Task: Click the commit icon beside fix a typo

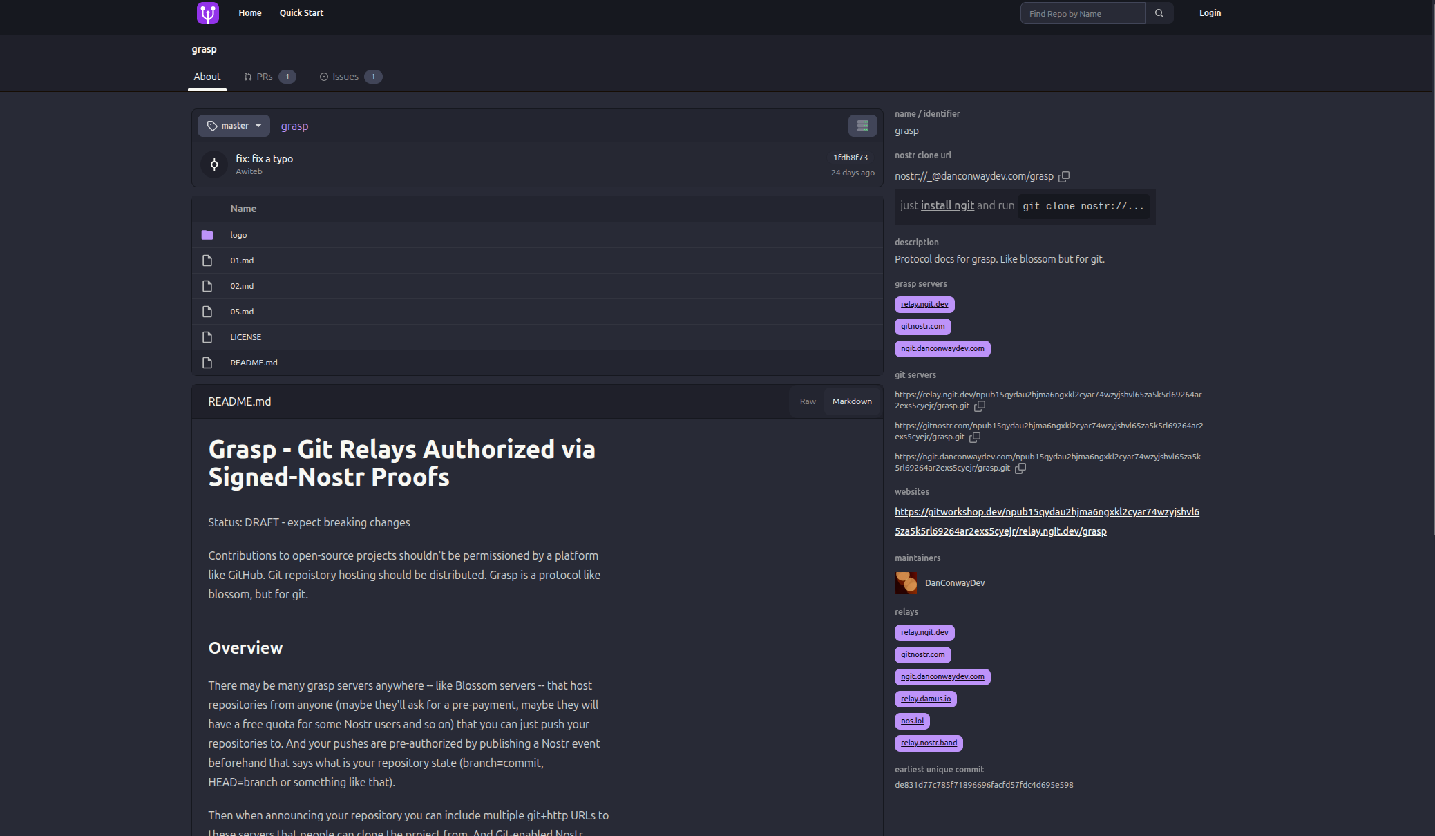Action: 214,164
